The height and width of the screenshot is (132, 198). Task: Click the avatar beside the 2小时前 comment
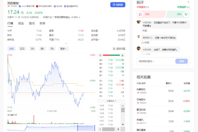click(x=139, y=37)
